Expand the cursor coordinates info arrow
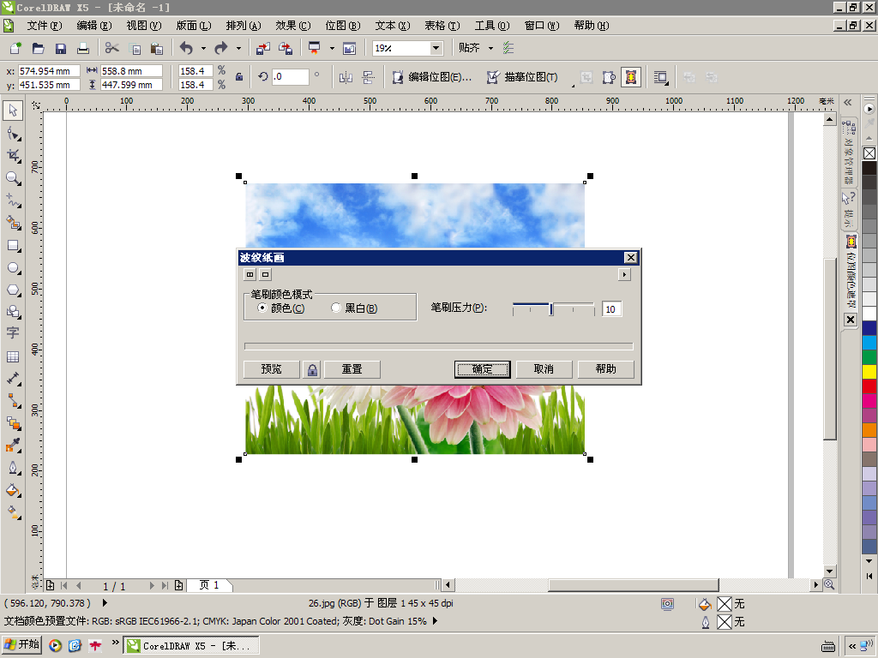 click(x=105, y=603)
